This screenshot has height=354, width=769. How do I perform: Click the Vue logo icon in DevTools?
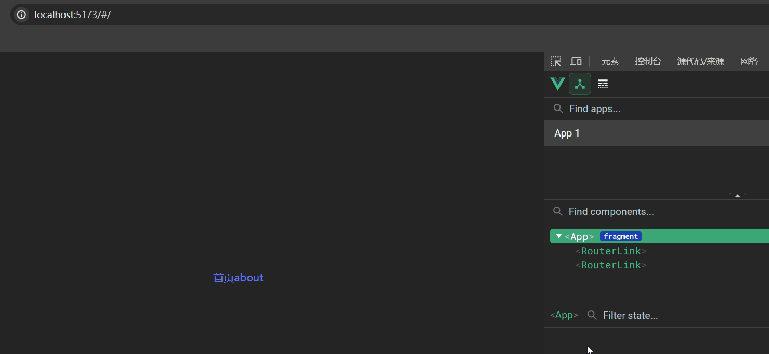[557, 84]
